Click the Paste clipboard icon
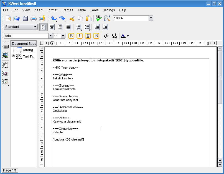The height and width of the screenshot is (174, 224). pyautogui.click(x=88, y=18)
